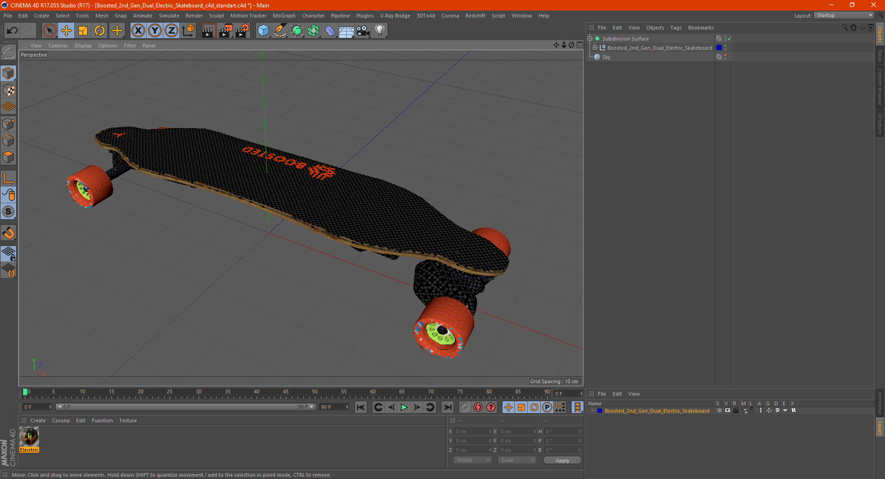Open the Structure side tab
The width and height of the screenshot is (885, 479).
880,123
